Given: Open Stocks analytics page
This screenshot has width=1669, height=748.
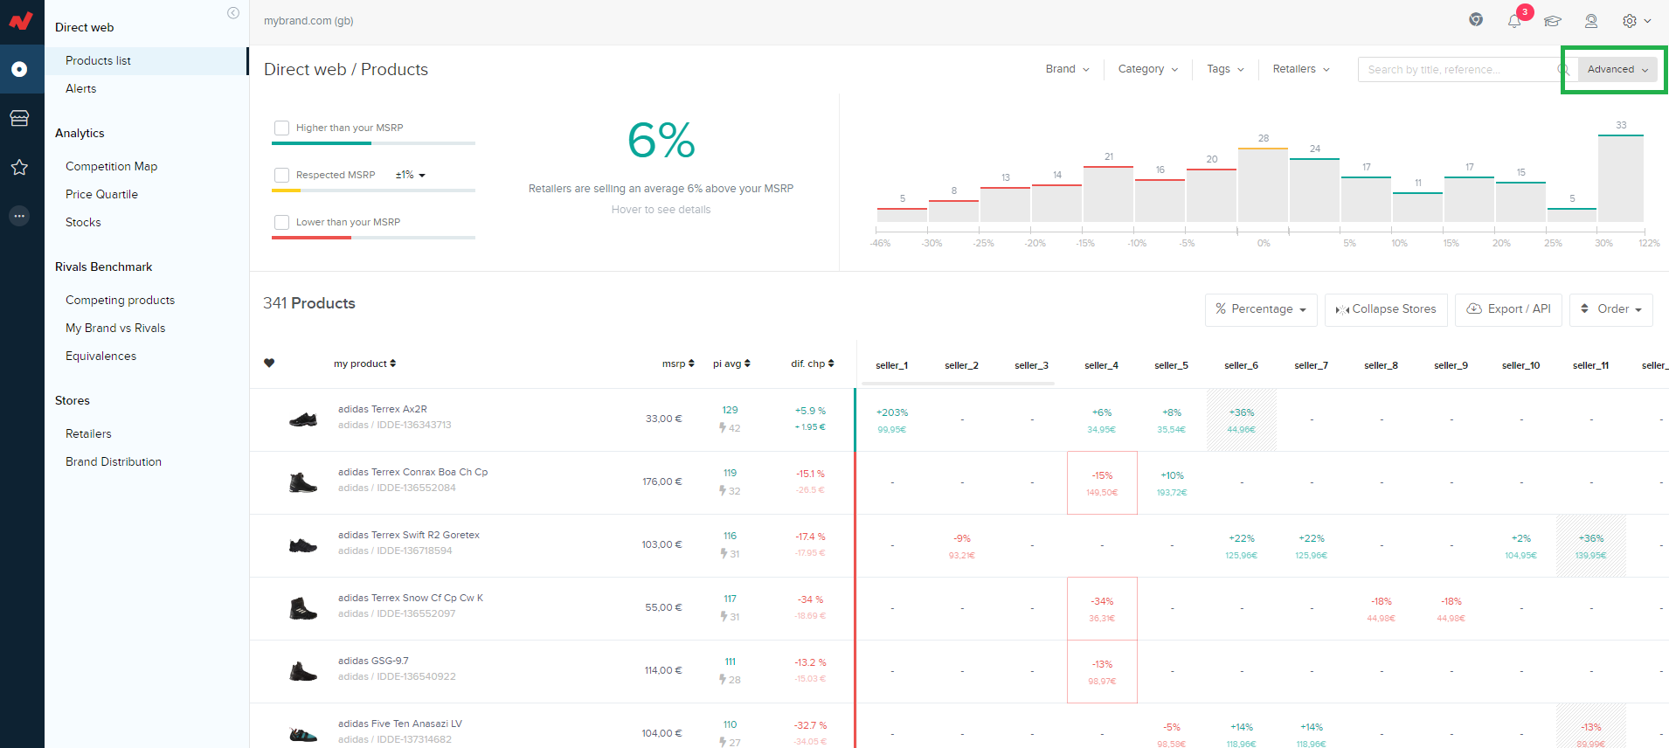Looking at the screenshot, I should 83,222.
